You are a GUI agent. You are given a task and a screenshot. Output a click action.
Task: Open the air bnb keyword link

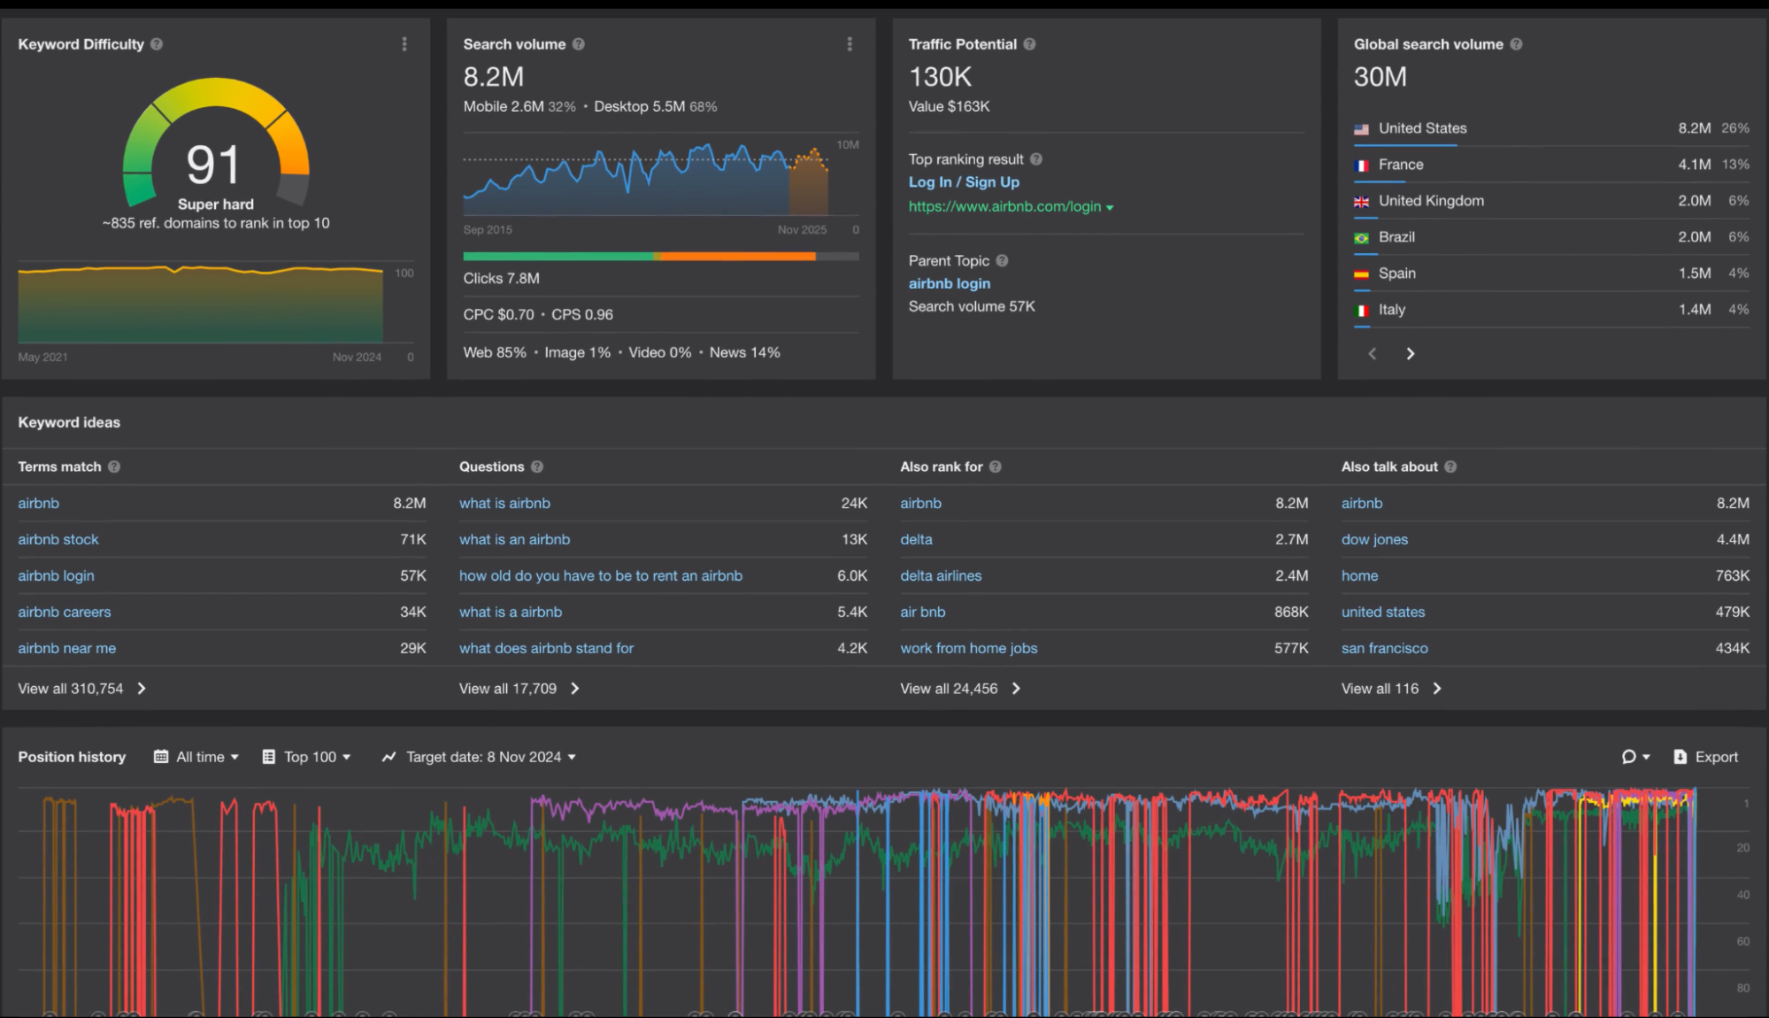pyautogui.click(x=923, y=613)
